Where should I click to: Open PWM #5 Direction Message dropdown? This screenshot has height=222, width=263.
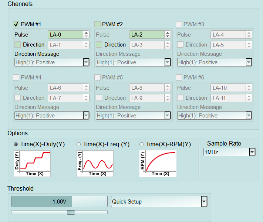pos(133,116)
